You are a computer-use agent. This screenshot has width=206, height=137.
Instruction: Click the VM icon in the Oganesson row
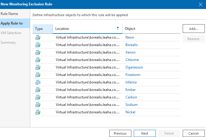pyautogui.click(x=38, y=67)
